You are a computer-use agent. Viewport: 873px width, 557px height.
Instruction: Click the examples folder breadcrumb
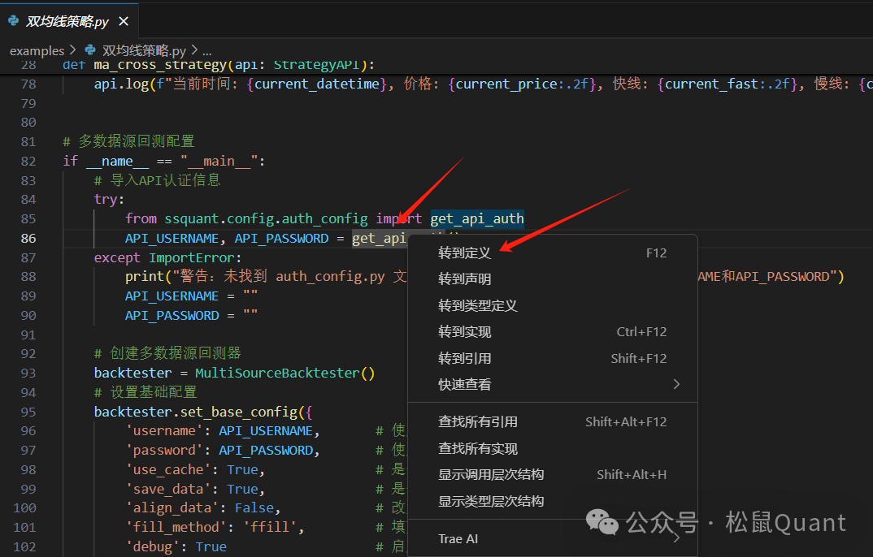tap(37, 50)
